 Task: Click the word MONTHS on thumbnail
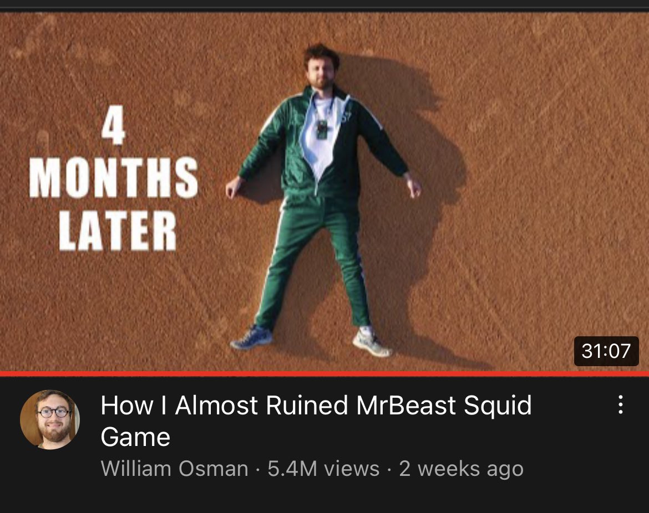tap(114, 178)
